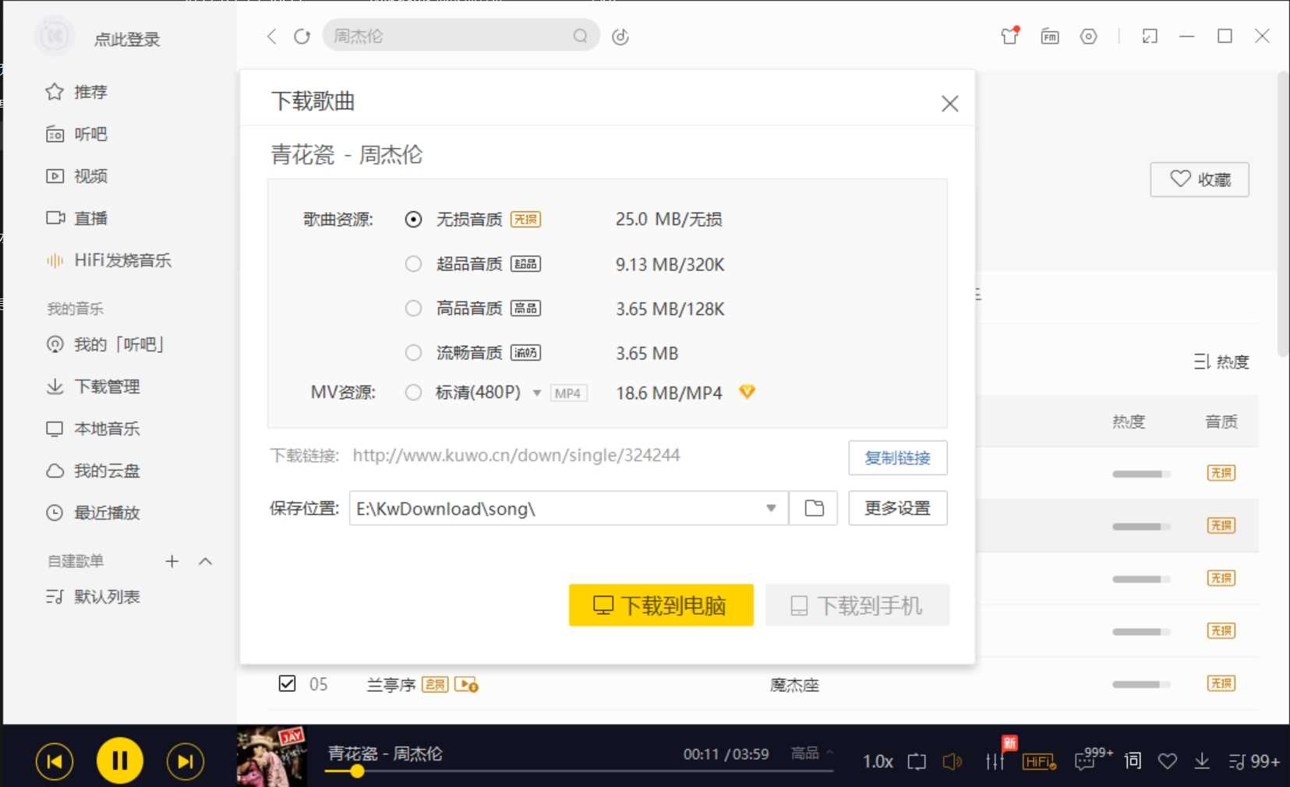Screen dimensions: 1290x787
Task: Change playback speed 1.0x
Action: click(878, 761)
